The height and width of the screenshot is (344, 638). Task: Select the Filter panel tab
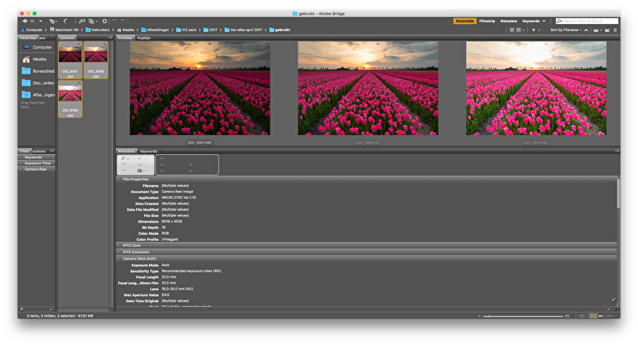pyautogui.click(x=25, y=151)
